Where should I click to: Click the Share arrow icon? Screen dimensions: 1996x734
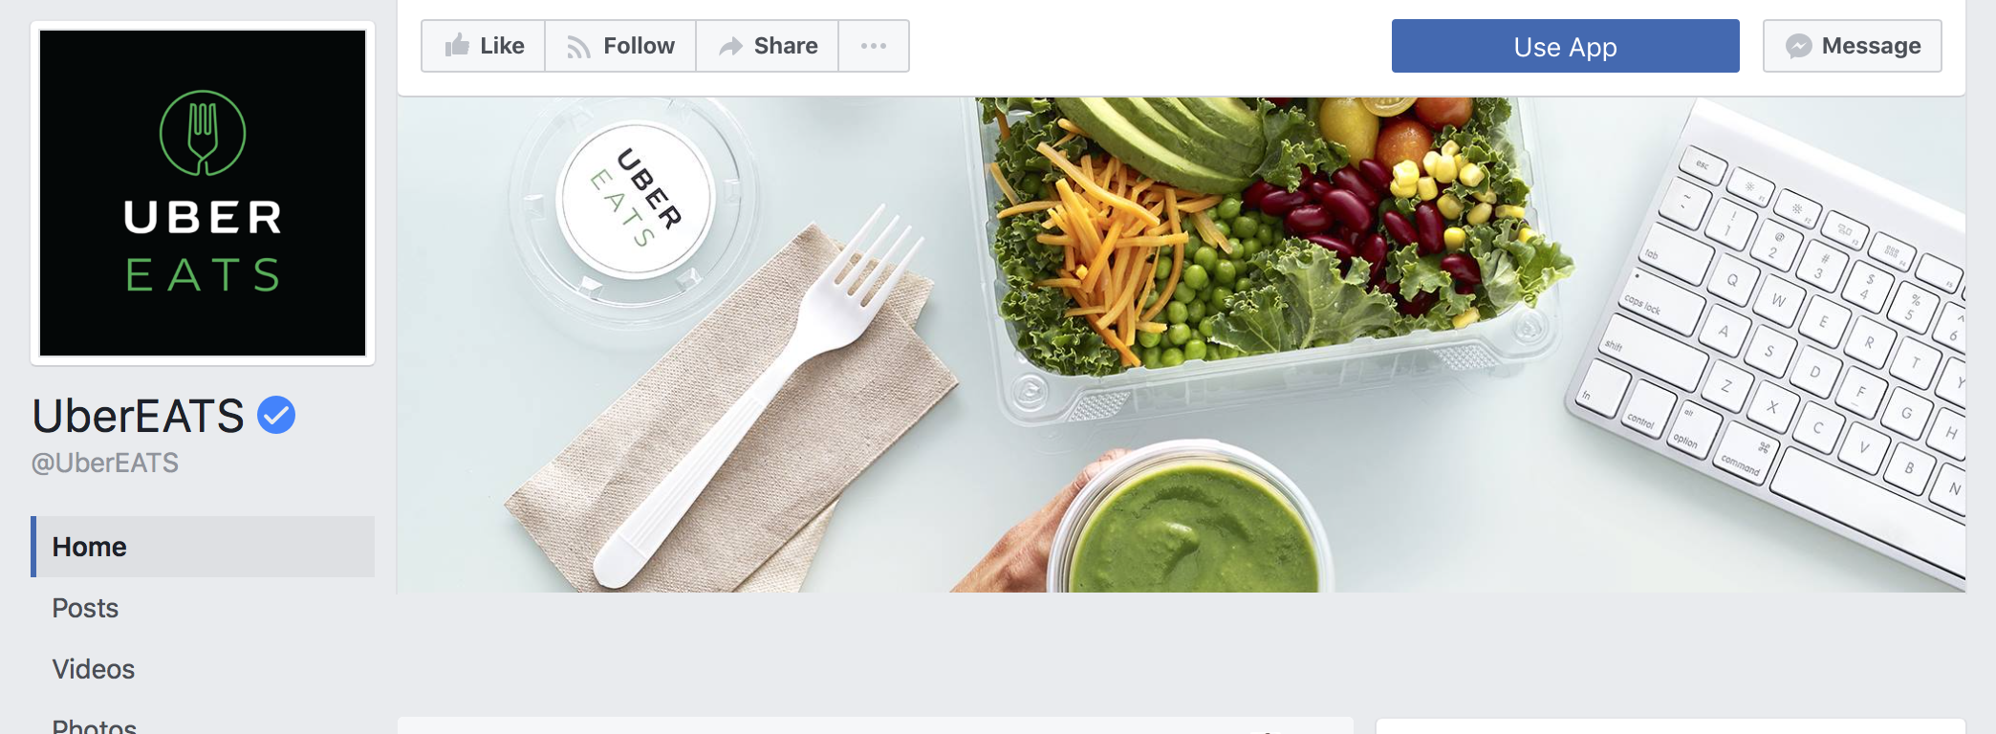(x=730, y=46)
